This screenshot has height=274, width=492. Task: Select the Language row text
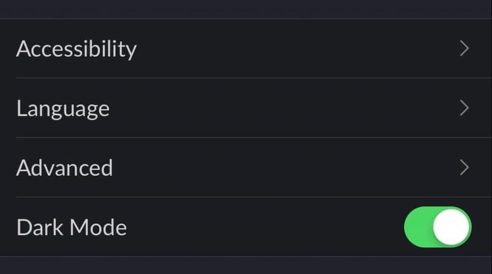(x=63, y=108)
